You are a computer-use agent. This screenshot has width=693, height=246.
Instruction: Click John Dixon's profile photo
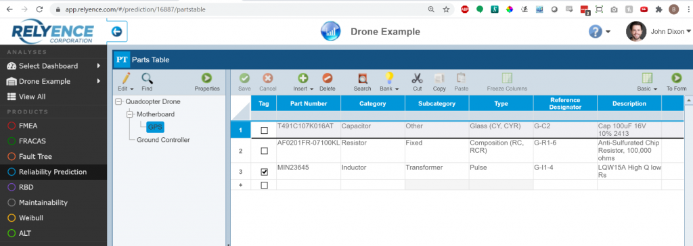[636, 31]
